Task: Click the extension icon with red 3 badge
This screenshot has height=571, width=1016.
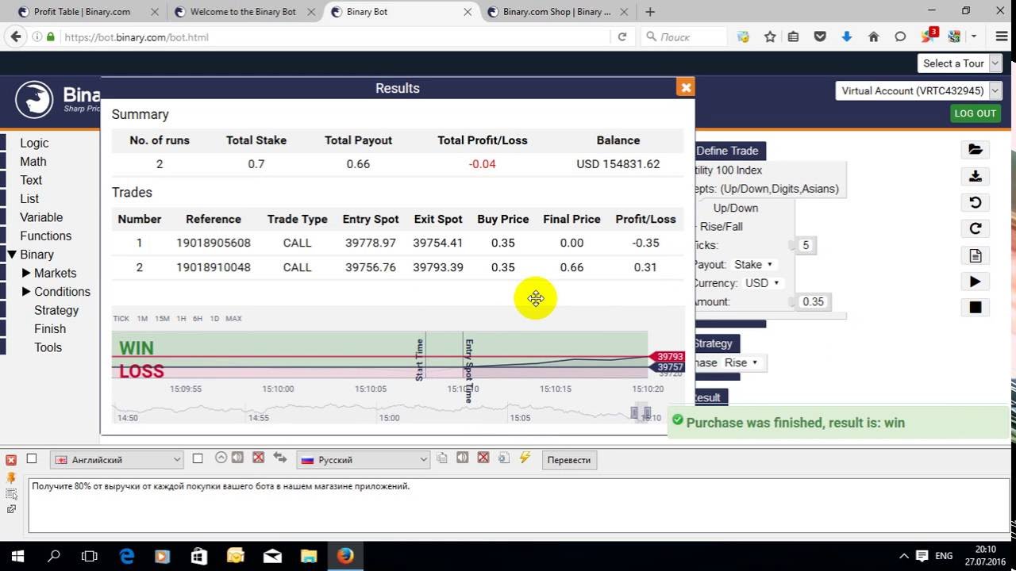Action: 929,36
